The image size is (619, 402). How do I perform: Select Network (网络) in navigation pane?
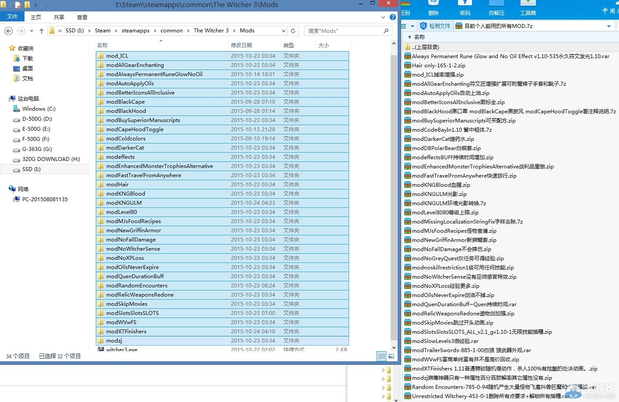[x=19, y=189]
